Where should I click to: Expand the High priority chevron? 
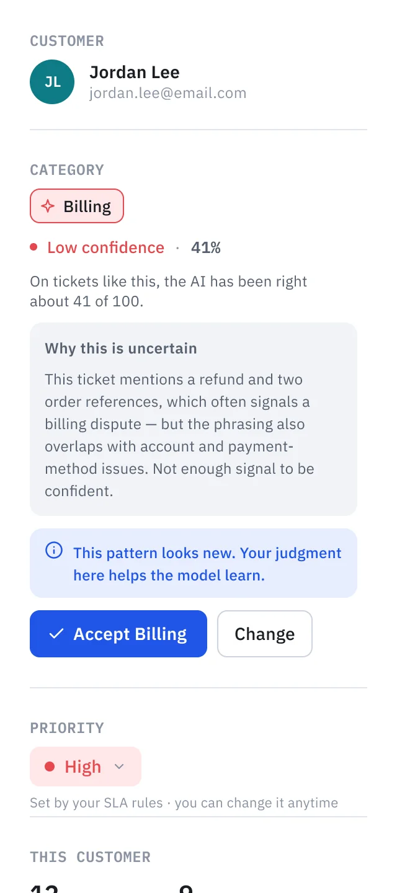click(119, 767)
